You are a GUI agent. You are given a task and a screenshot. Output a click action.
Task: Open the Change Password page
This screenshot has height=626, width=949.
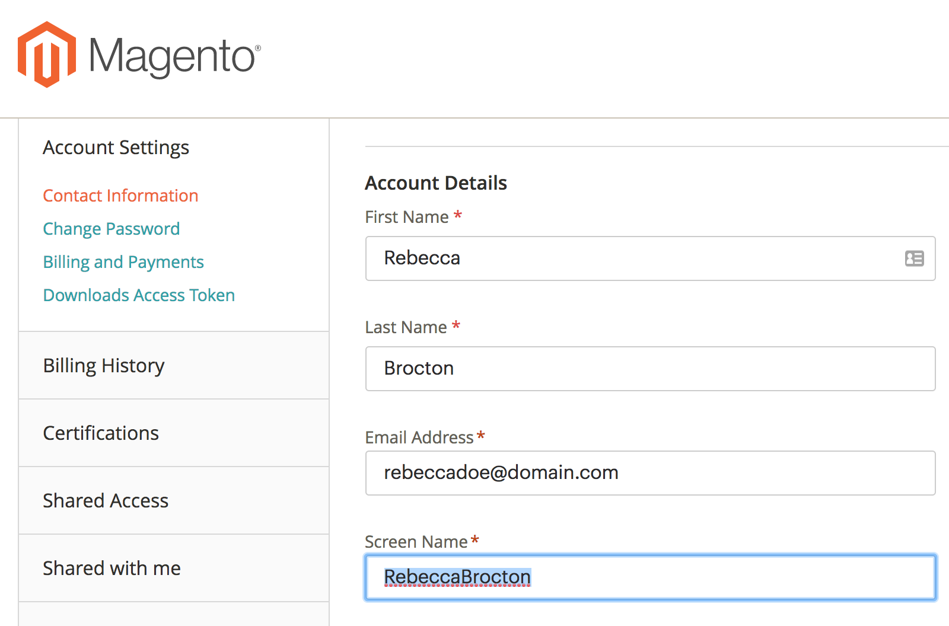point(111,229)
